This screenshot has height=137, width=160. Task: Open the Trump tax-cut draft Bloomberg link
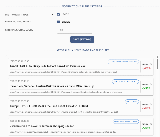[x=64, y=112]
